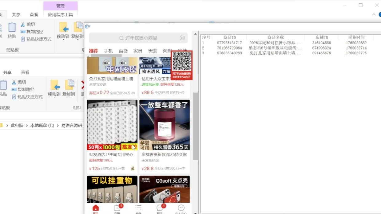The image size is (381, 214).
Task: Open the personal center face icon
Action: 181,208
